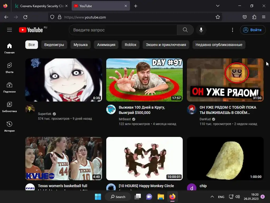Click the YouTube logo
The height and width of the screenshot is (203, 270).
point(31,30)
